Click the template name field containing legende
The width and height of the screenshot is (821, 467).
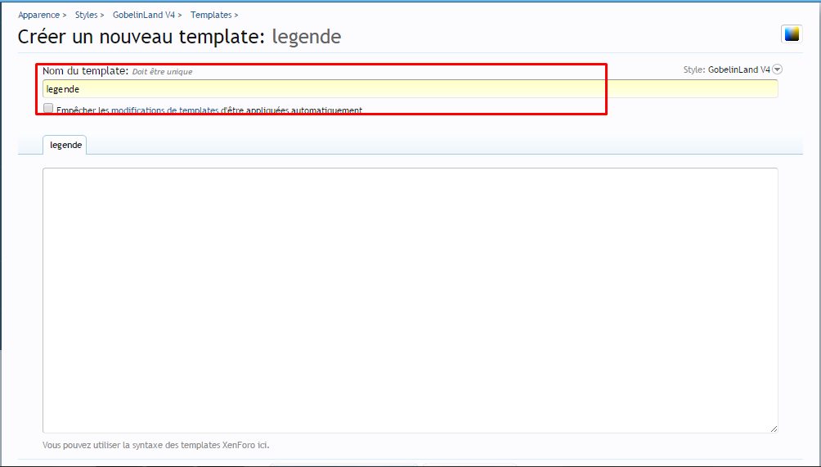coord(409,89)
